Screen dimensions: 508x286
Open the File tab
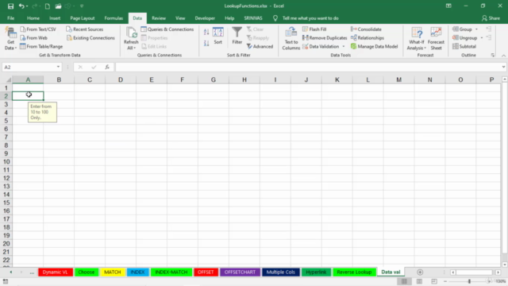tap(10, 18)
